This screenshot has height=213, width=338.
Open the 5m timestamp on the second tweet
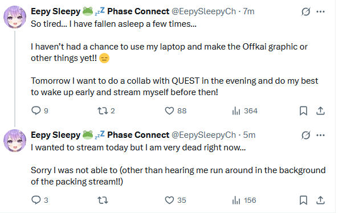(249, 135)
